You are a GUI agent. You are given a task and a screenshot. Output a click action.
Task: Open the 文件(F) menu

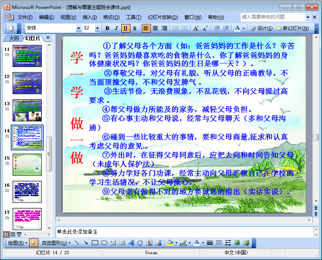click(25, 17)
